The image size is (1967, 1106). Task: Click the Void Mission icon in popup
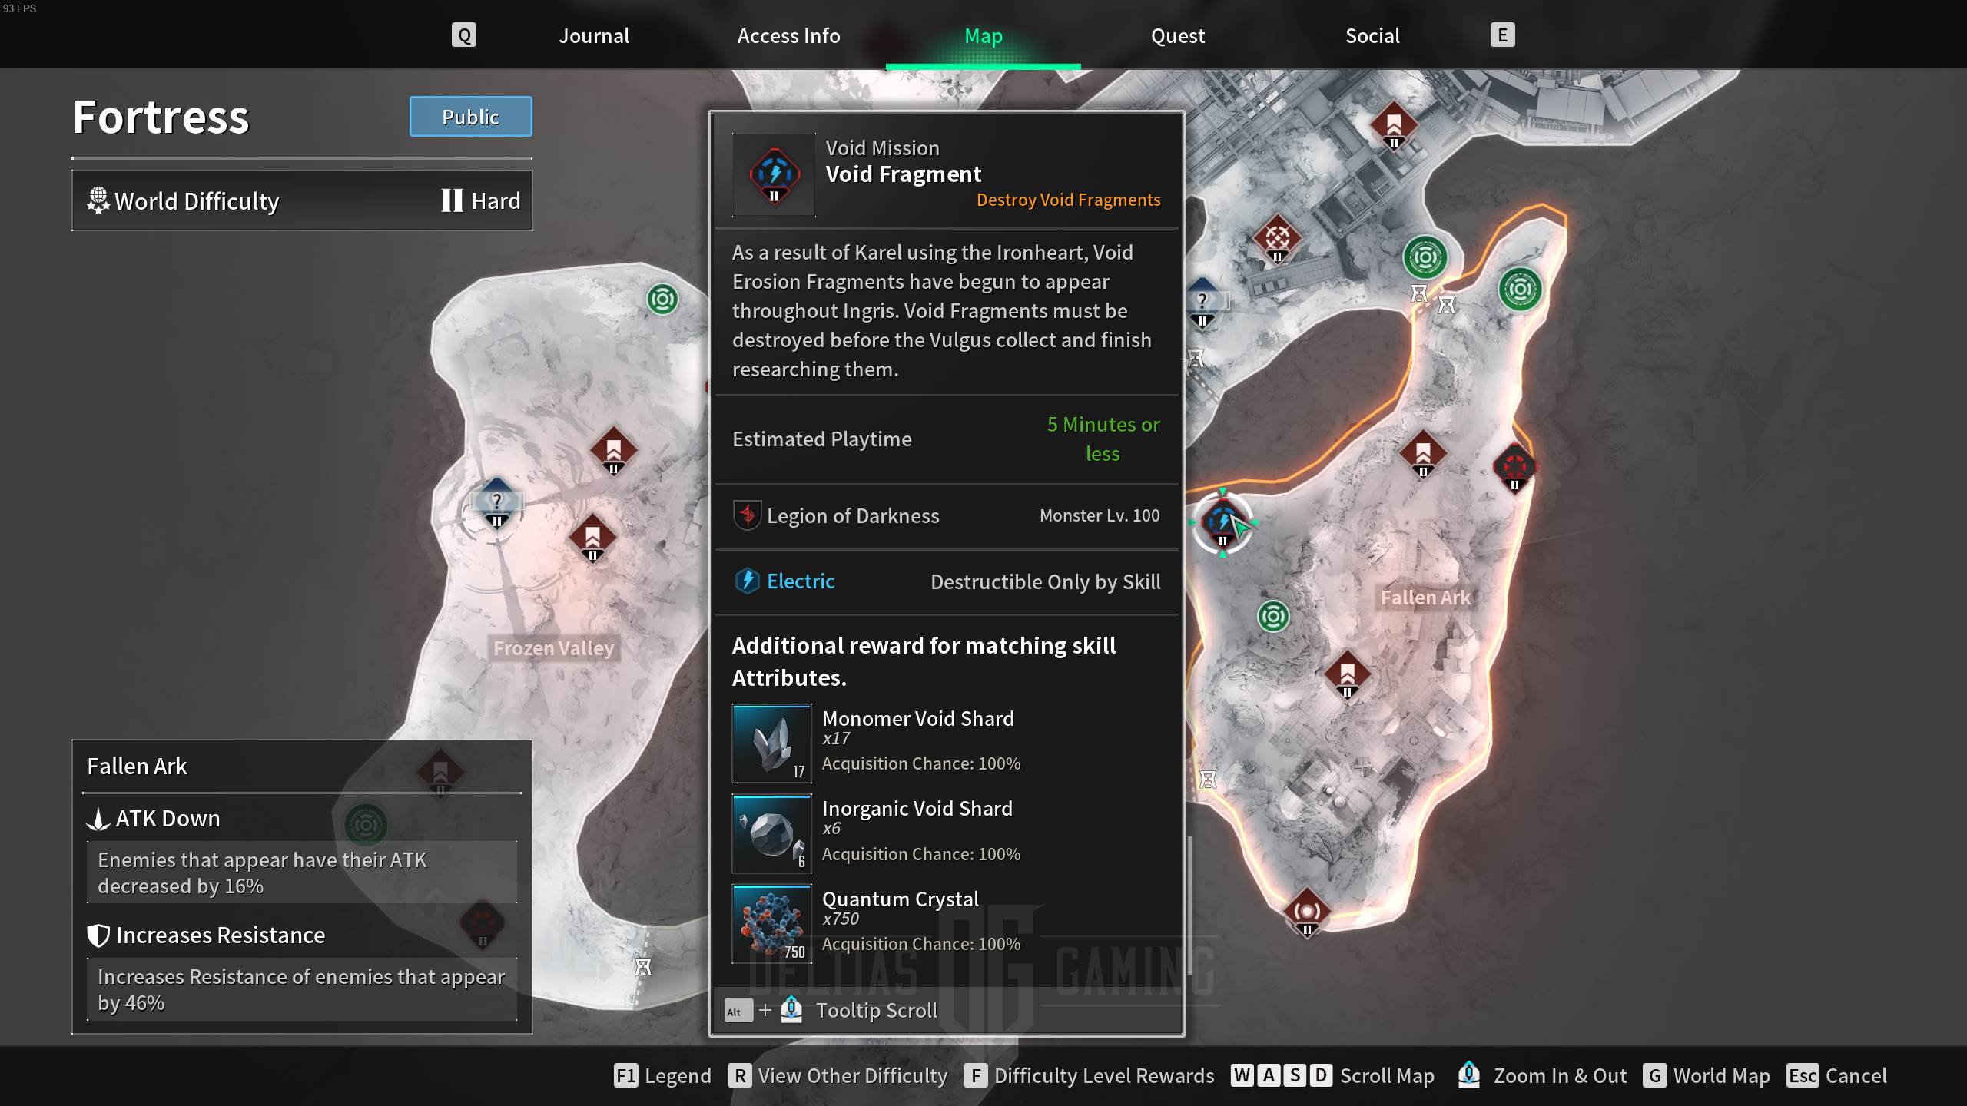tap(774, 173)
